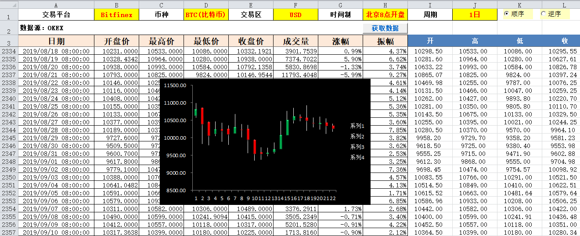Click the 交易平台 label cell
Image resolution: width=580 pixels, height=236 pixels.
[x=56, y=14]
